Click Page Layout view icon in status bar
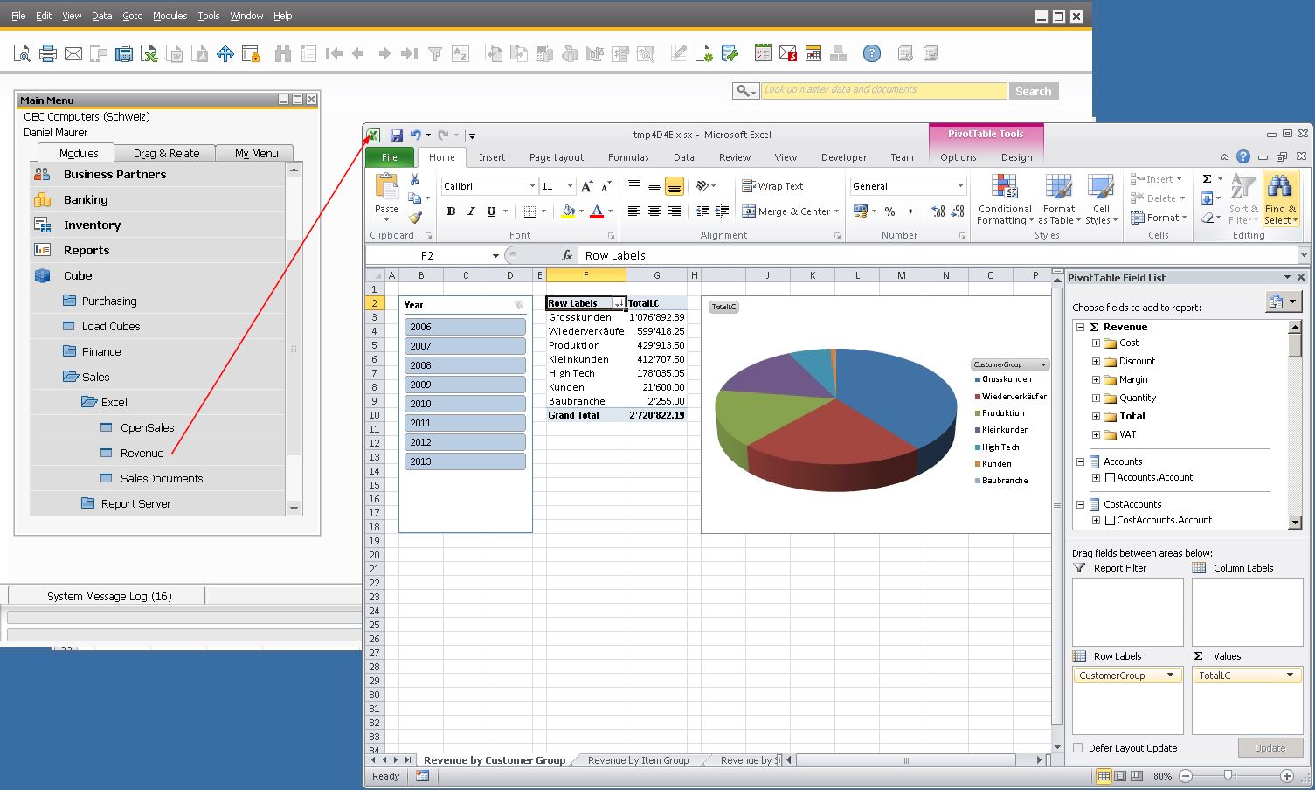The image size is (1315, 790). (1120, 776)
